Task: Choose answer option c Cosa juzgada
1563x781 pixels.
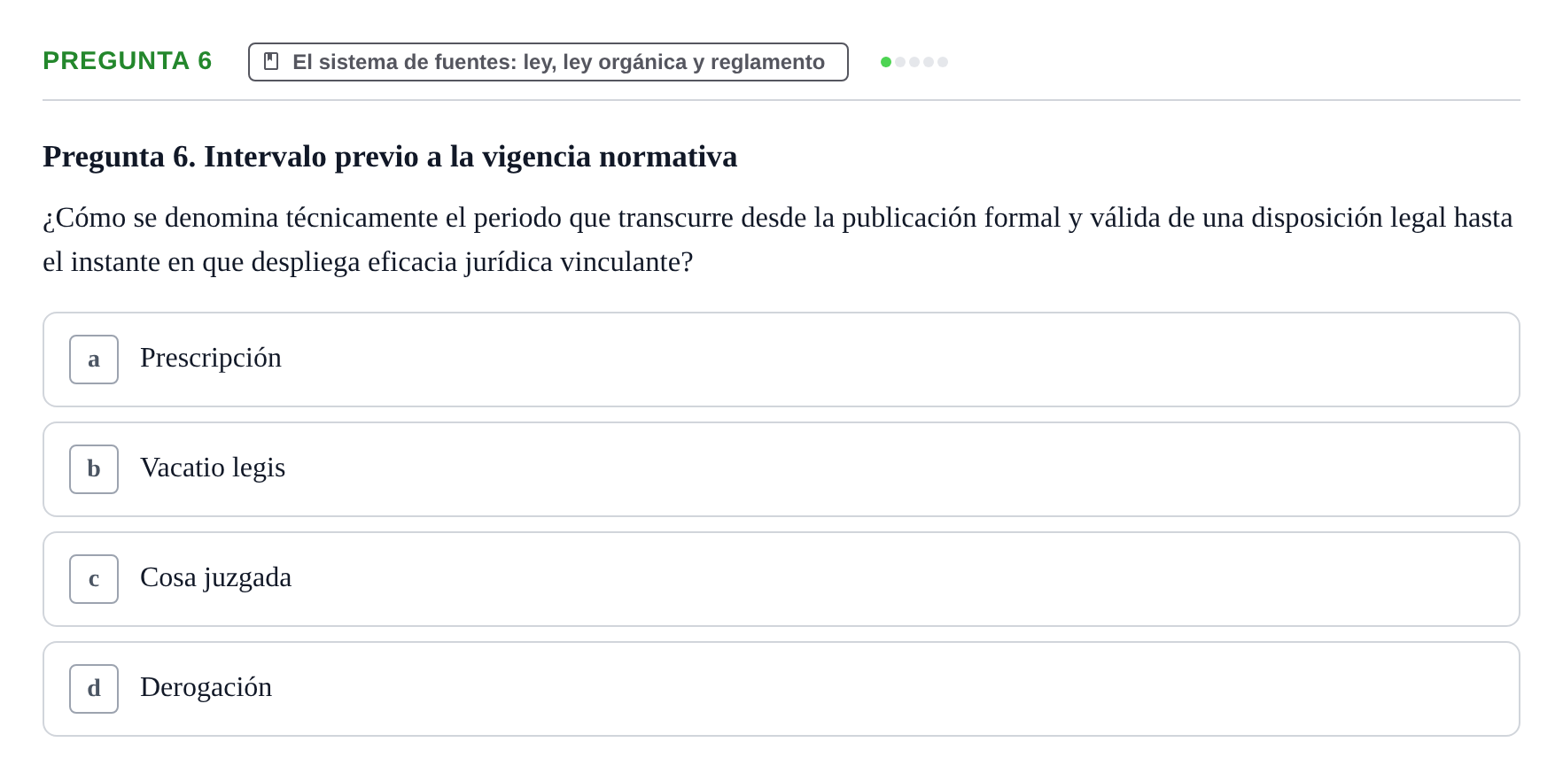Action: (x=781, y=579)
